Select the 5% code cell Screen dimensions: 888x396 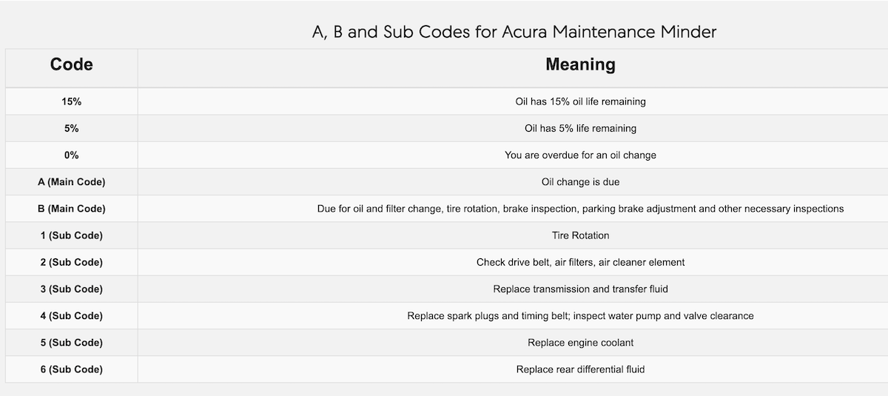(72, 128)
